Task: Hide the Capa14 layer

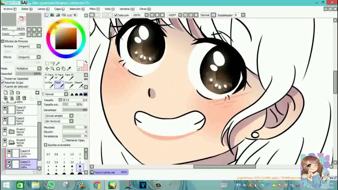Action: click(x=9, y=151)
